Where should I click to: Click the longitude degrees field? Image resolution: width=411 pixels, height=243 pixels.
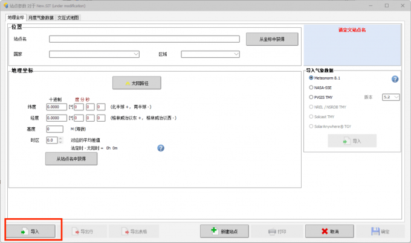point(79,118)
